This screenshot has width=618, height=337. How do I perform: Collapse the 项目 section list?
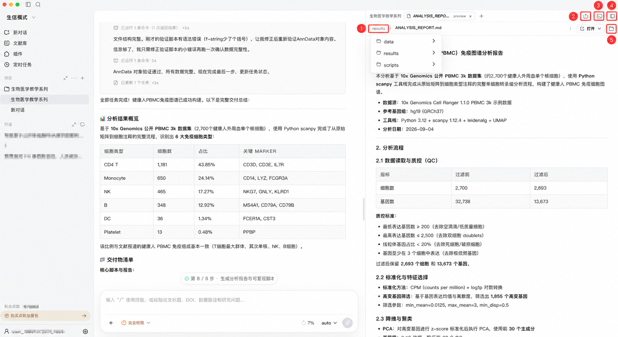66,78
